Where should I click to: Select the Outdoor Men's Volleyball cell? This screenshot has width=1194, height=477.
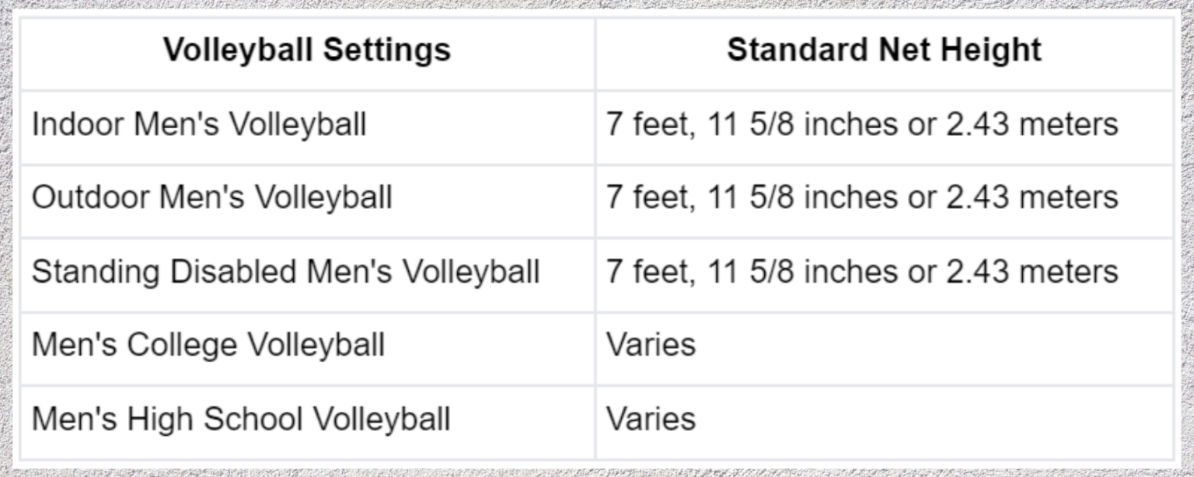[x=211, y=197]
